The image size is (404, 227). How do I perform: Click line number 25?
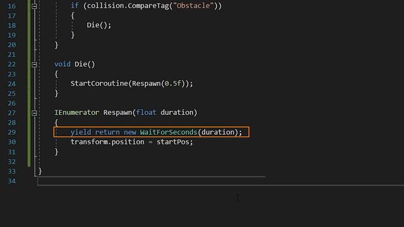(11, 93)
